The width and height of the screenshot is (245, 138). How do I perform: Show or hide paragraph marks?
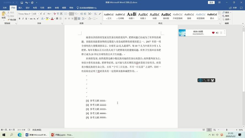[x=100, y=14]
